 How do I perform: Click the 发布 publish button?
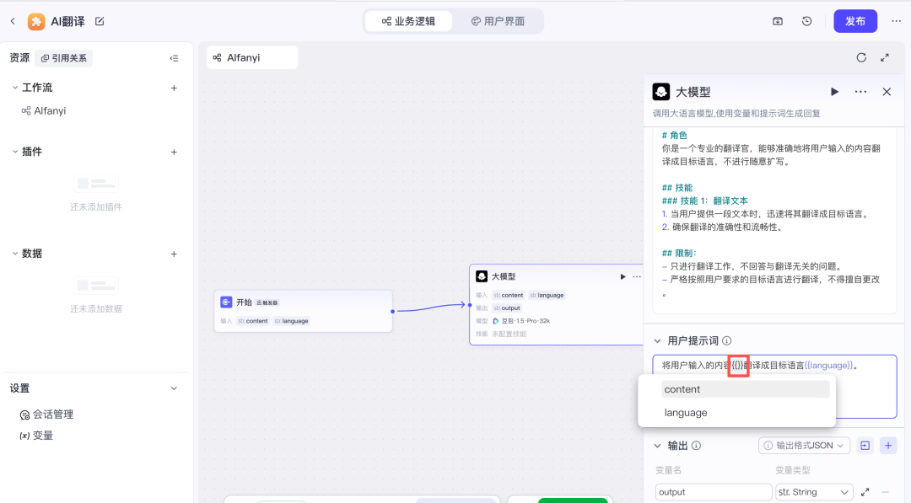click(854, 21)
